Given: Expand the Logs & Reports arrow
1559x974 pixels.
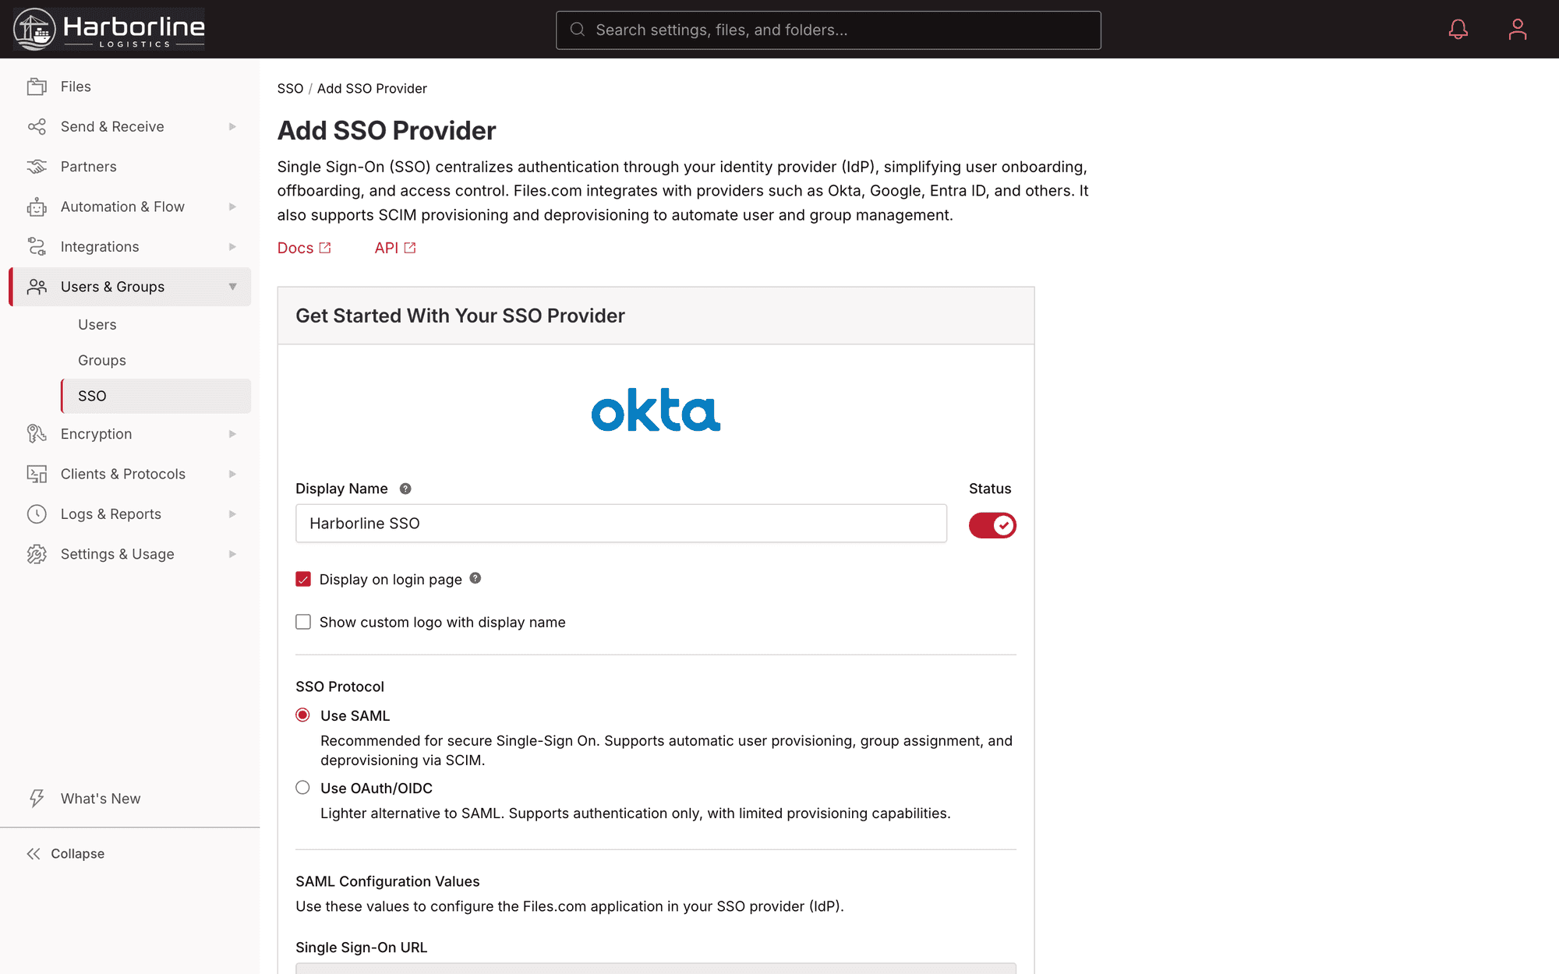Looking at the screenshot, I should (x=232, y=514).
